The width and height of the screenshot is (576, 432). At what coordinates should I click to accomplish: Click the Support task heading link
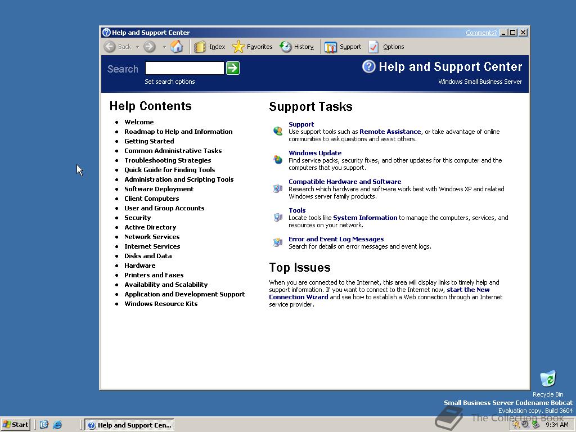pyautogui.click(x=301, y=124)
